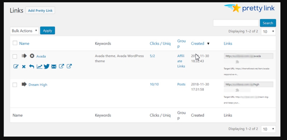This screenshot has height=140, width=287.
Task: Click the email envelope icon under Avada
Action: (x=54, y=66)
